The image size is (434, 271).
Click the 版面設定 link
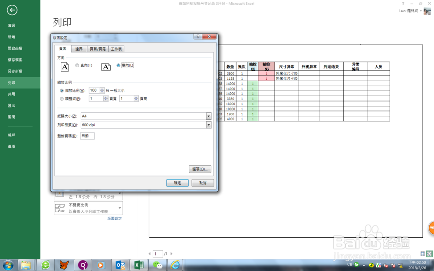point(115,219)
